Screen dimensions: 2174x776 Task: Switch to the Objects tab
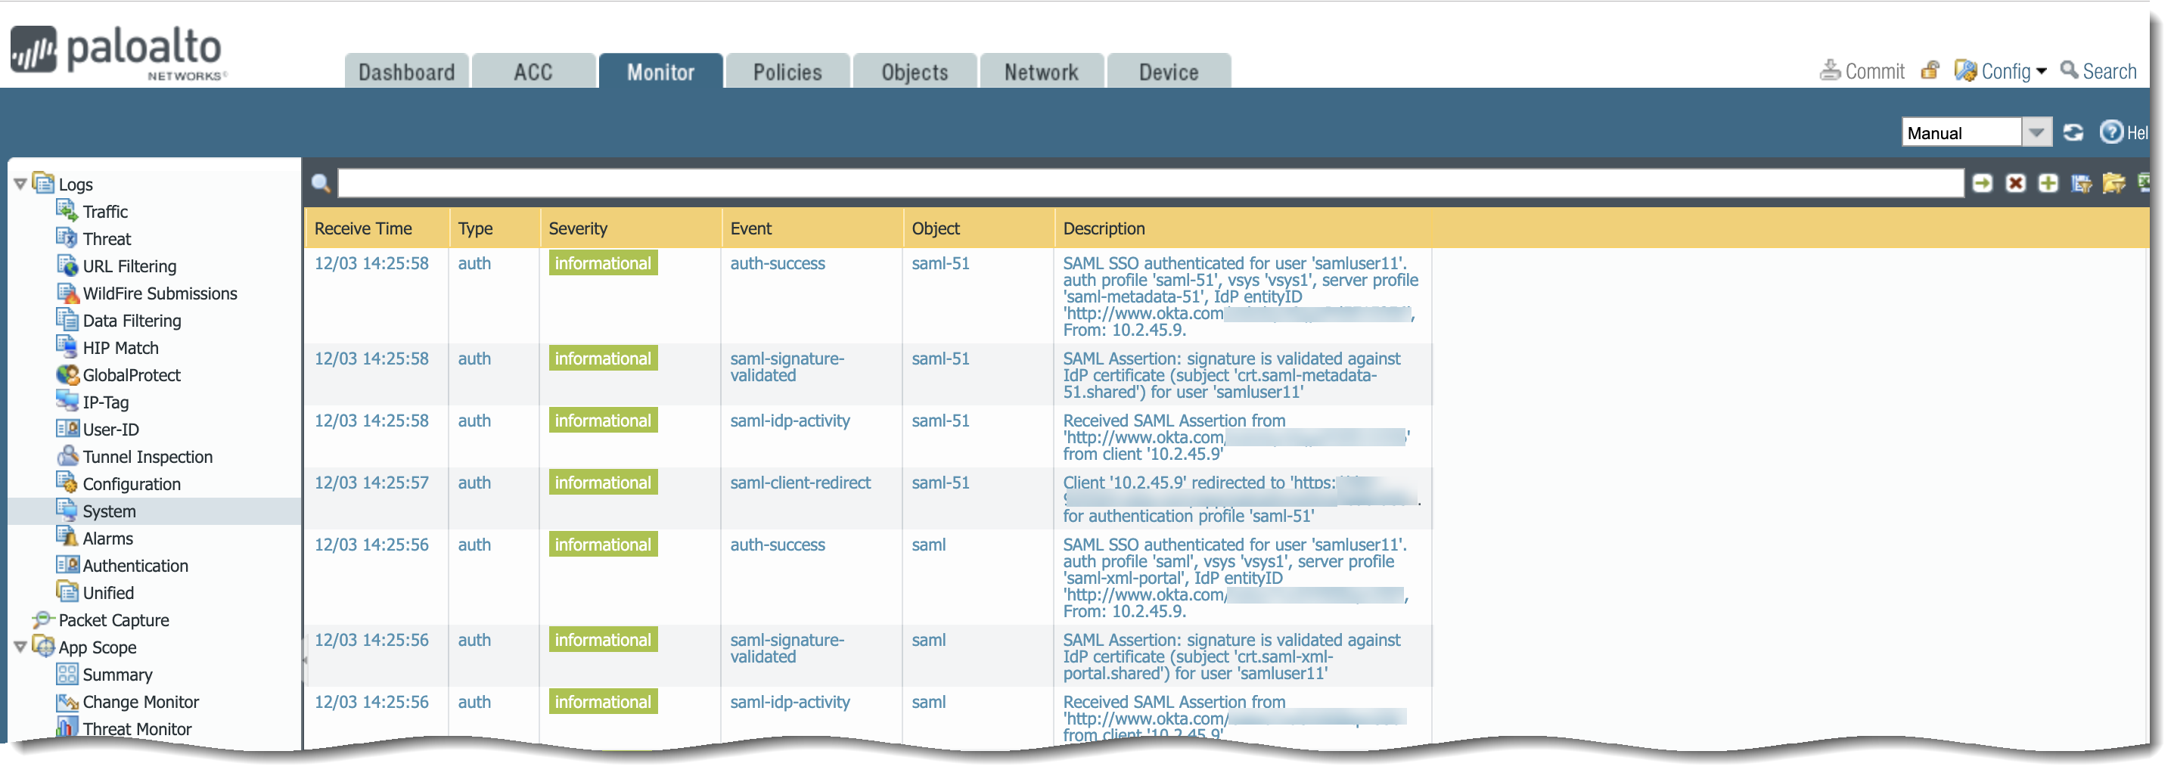[915, 72]
